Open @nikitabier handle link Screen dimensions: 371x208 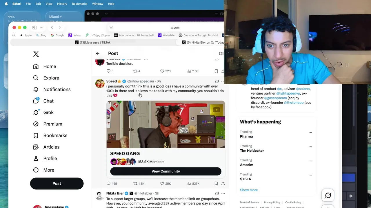143,194
